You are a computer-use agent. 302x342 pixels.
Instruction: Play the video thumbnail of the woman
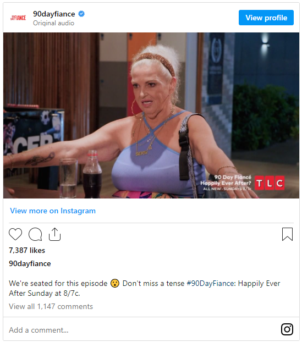(151, 115)
